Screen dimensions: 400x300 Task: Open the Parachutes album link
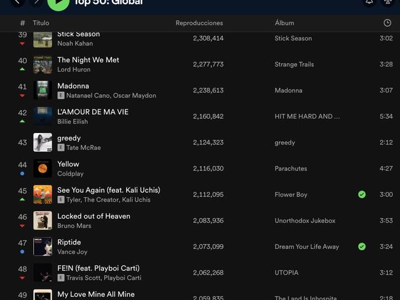point(290,168)
